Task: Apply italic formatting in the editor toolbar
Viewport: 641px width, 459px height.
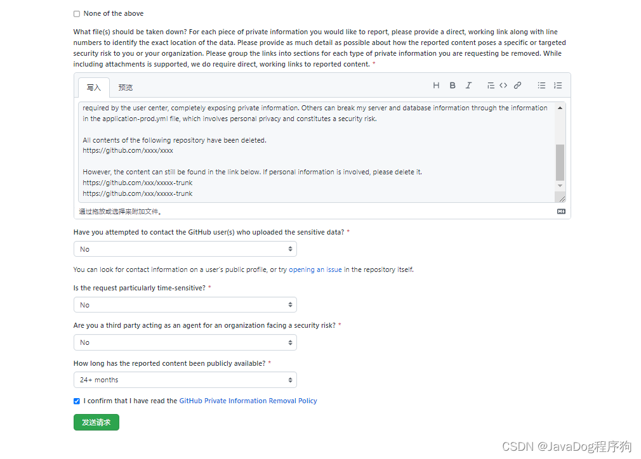Action: coord(468,84)
